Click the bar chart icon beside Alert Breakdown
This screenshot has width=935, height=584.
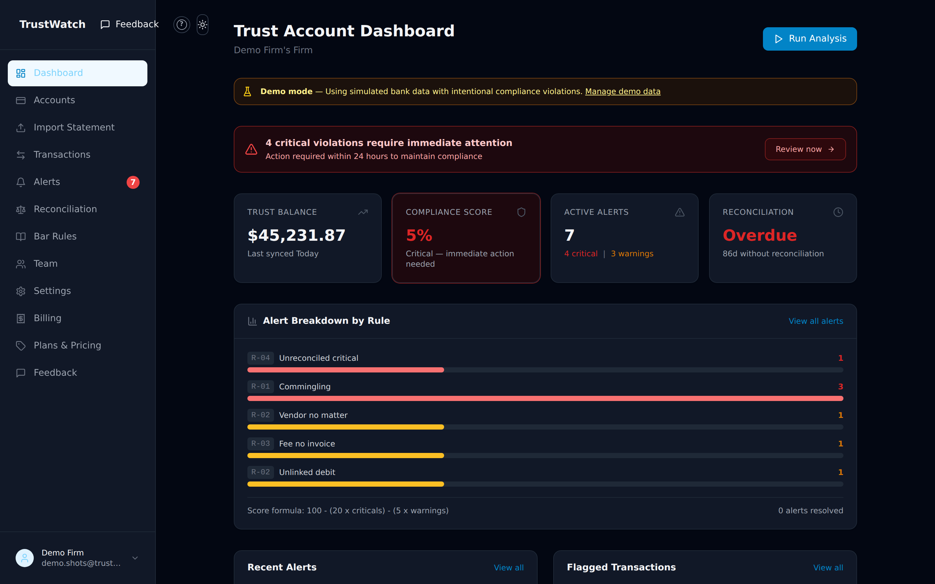click(252, 321)
